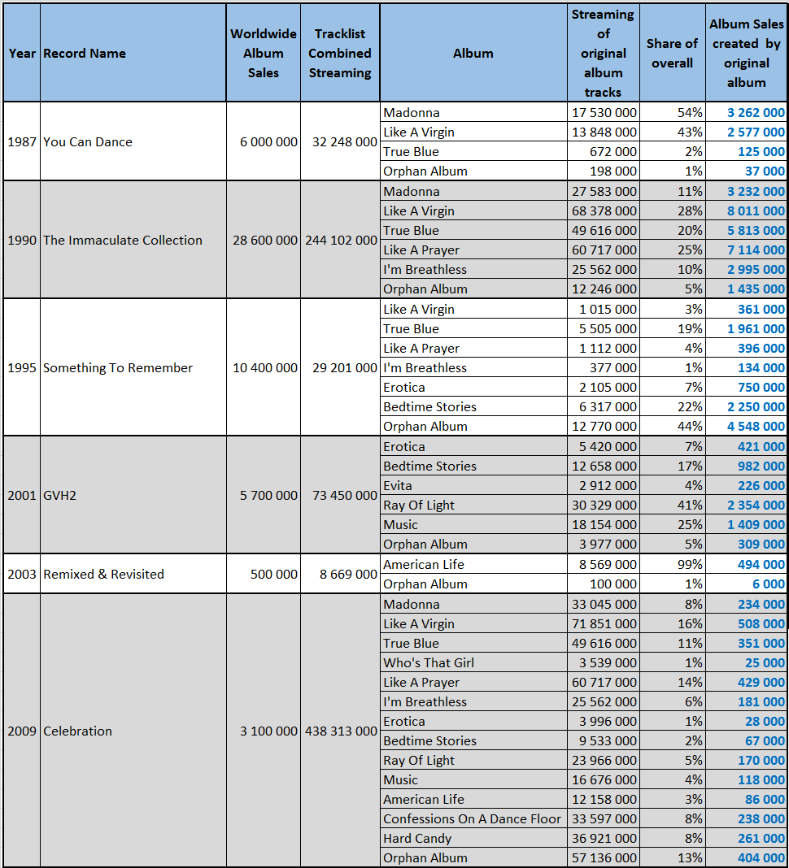Click the year 2003 cell
This screenshot has height=868, width=789.
22,574
